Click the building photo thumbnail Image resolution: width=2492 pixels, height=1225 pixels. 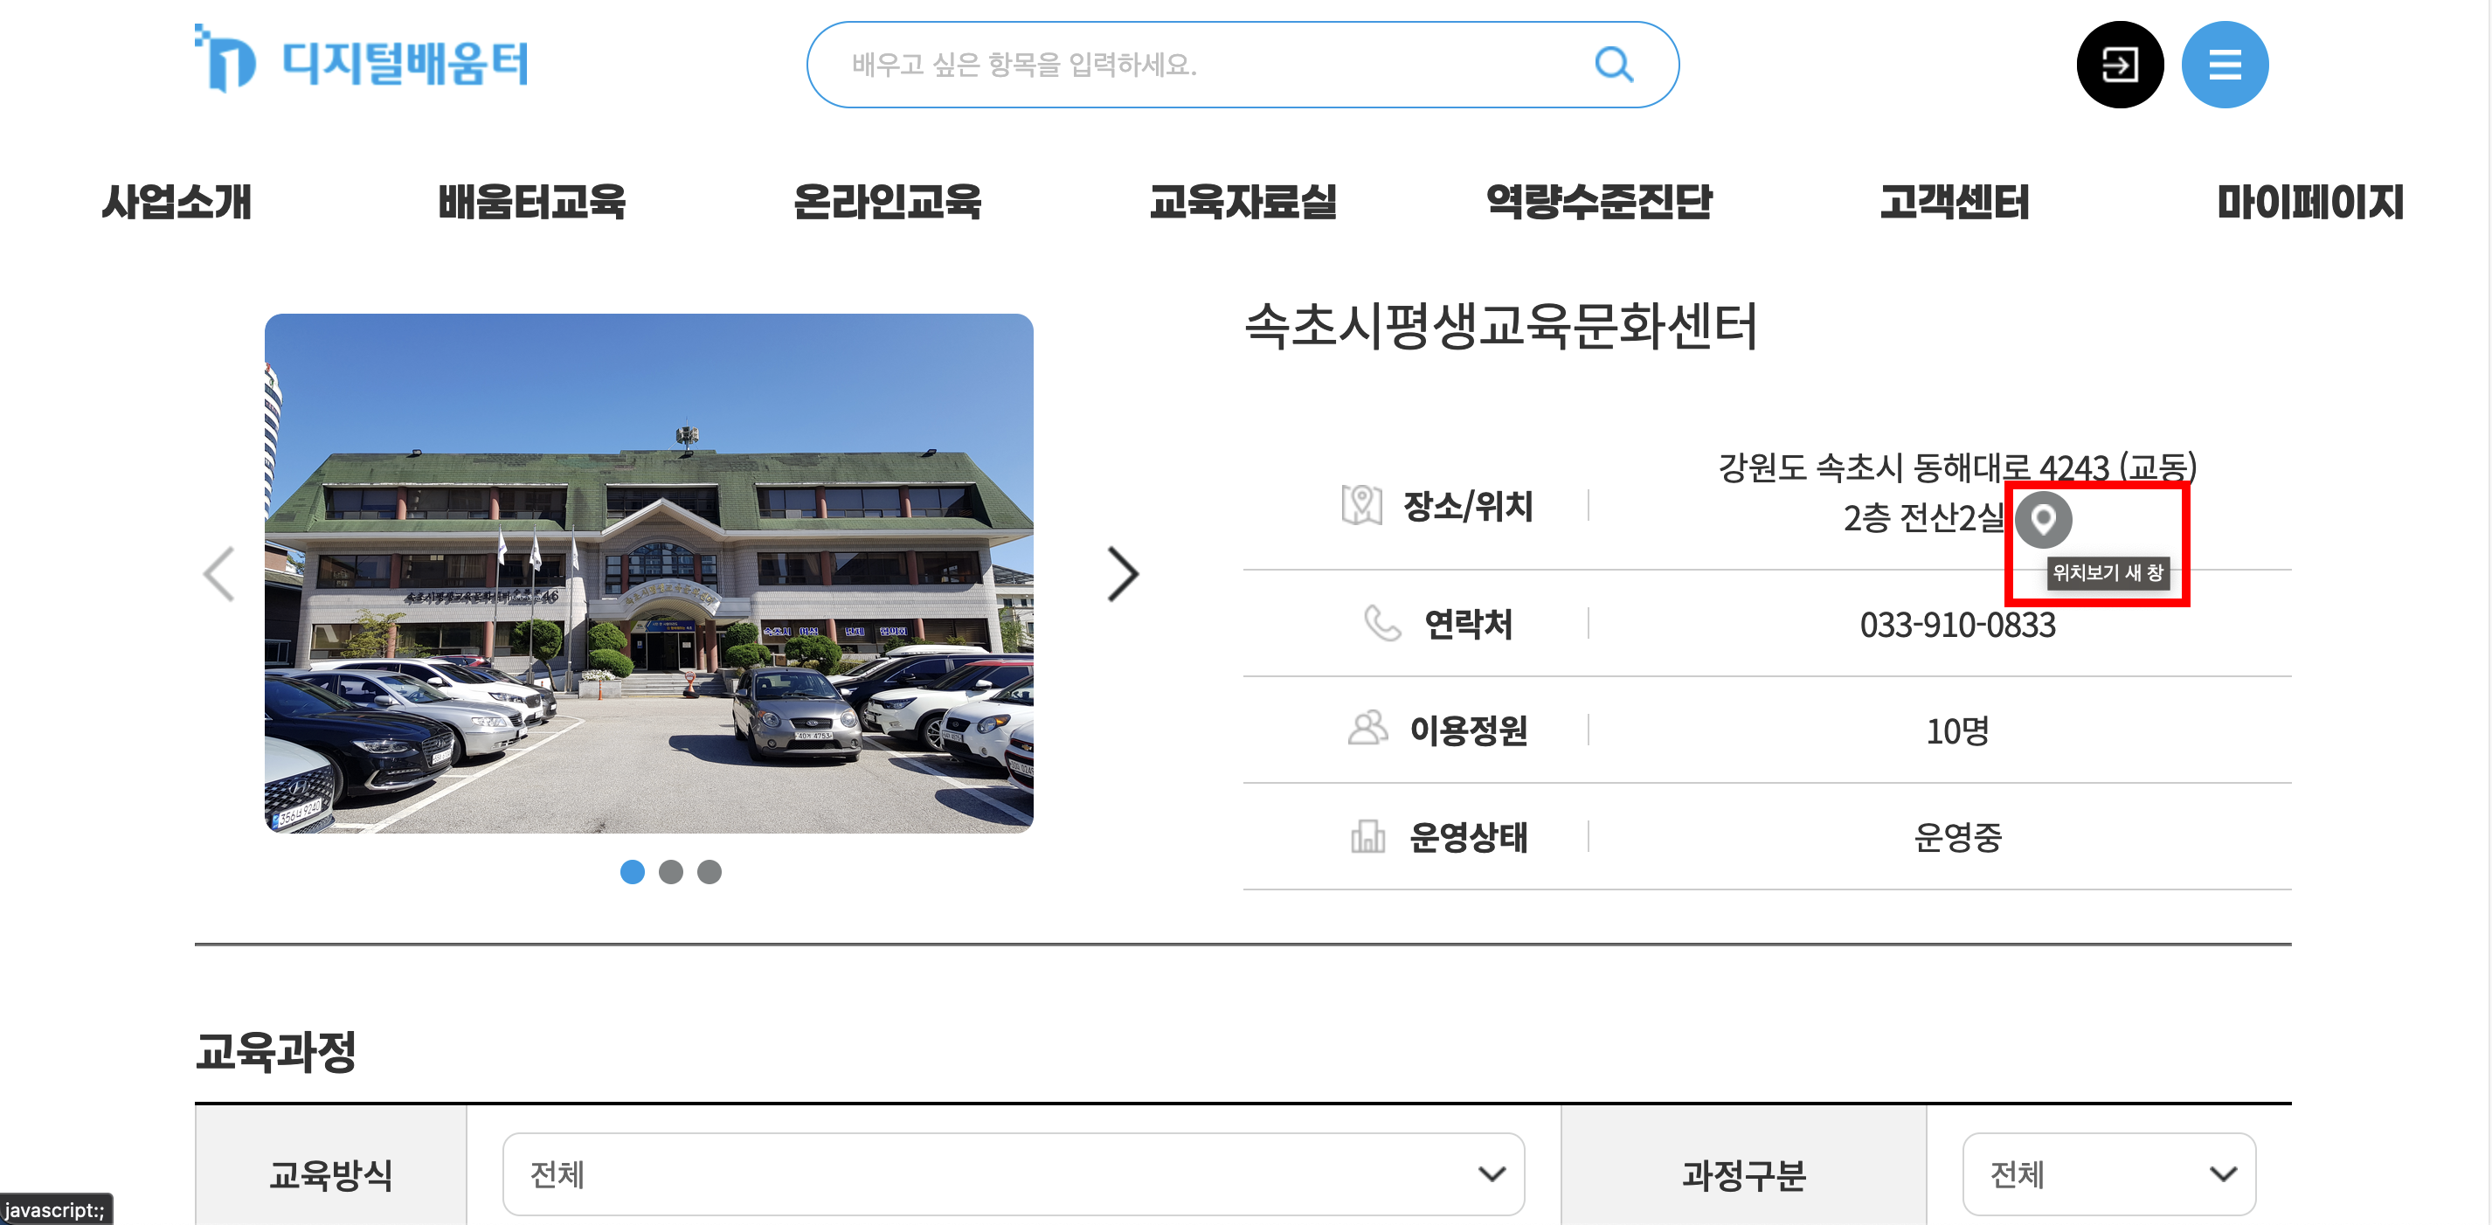point(648,573)
